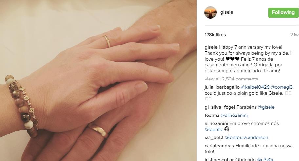
Task: Visit @gisele mention in Parabéns comment
Action: 266,107
